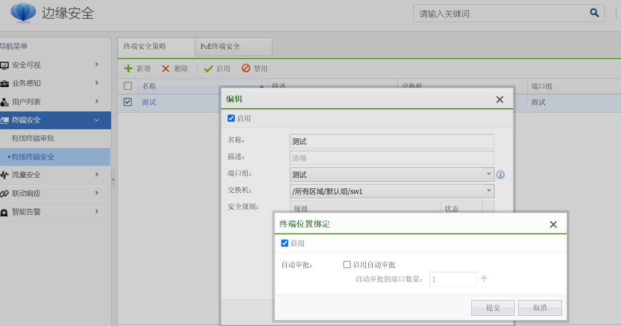
Task: Toggle 启用 checkbox in 终端位置绑定 dialog
Action: [x=285, y=243]
